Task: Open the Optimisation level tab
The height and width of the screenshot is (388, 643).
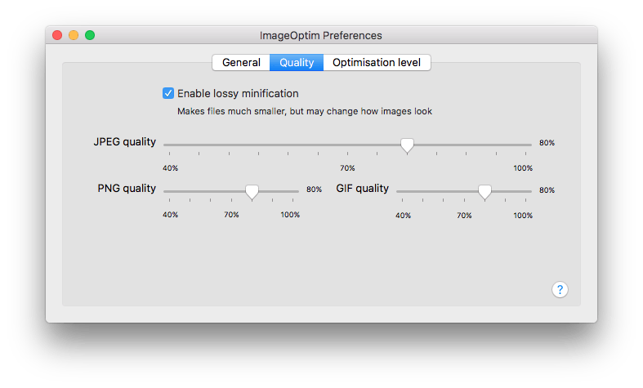Action: click(x=377, y=63)
